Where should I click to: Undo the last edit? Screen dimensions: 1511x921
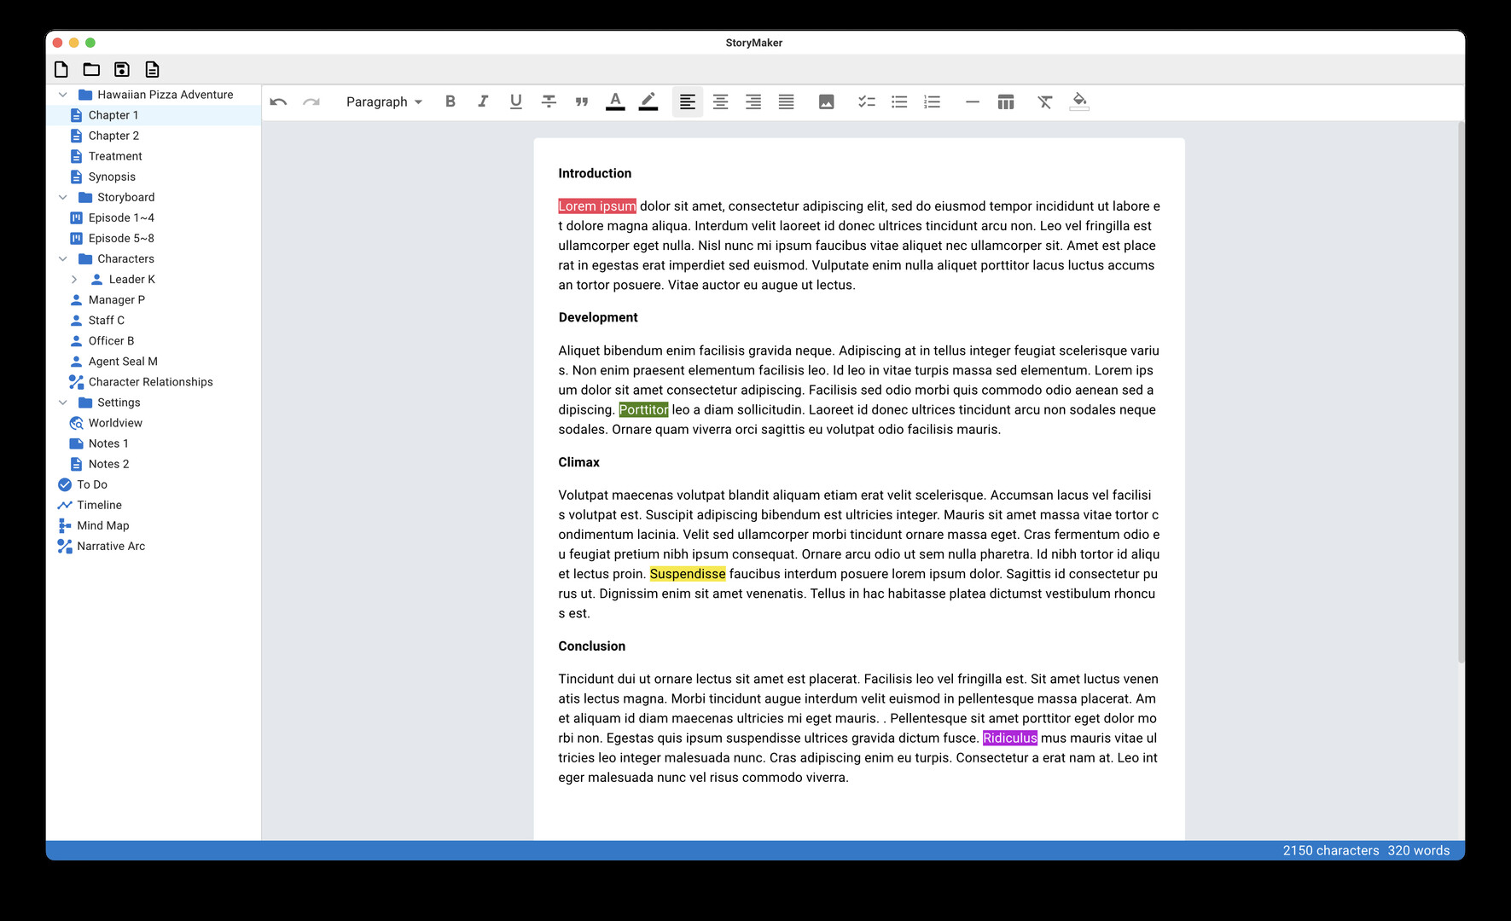[x=278, y=101]
